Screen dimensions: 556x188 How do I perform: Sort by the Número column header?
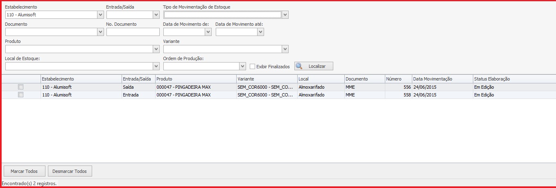click(393, 79)
